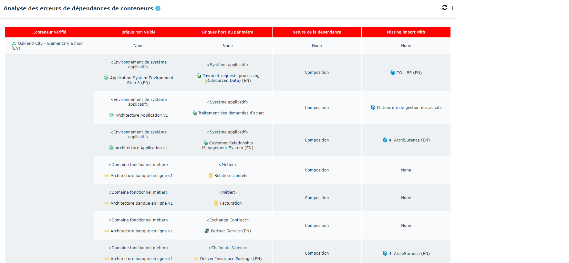Viewport: 569px width, 263px height.
Task: Open Traitement des demandes d'achat link
Action: pyautogui.click(x=231, y=113)
